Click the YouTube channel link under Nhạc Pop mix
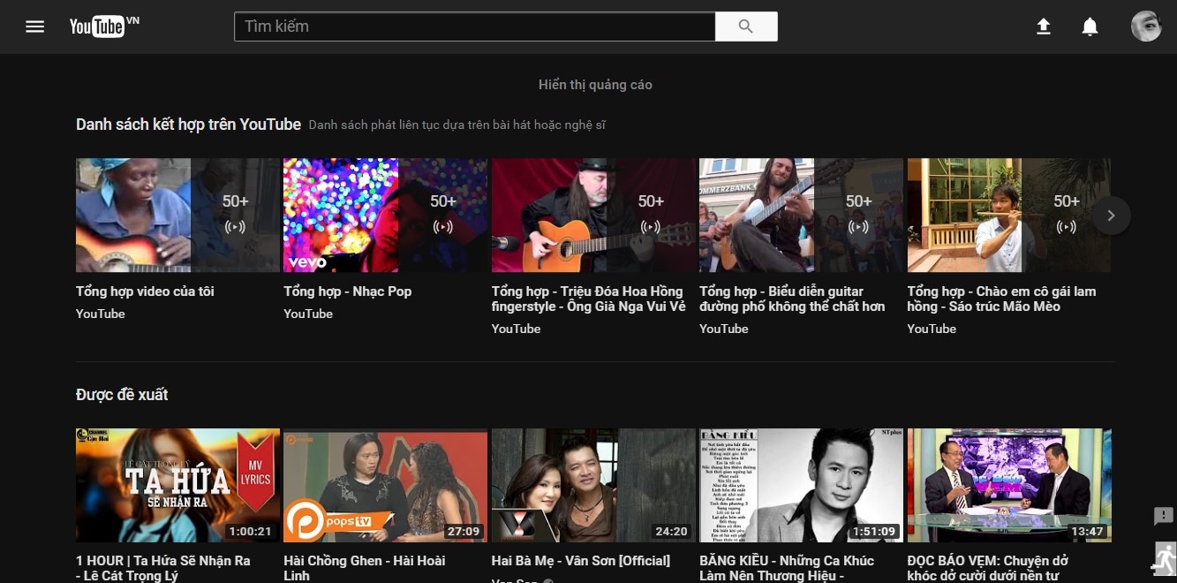1177x583 pixels. (308, 314)
